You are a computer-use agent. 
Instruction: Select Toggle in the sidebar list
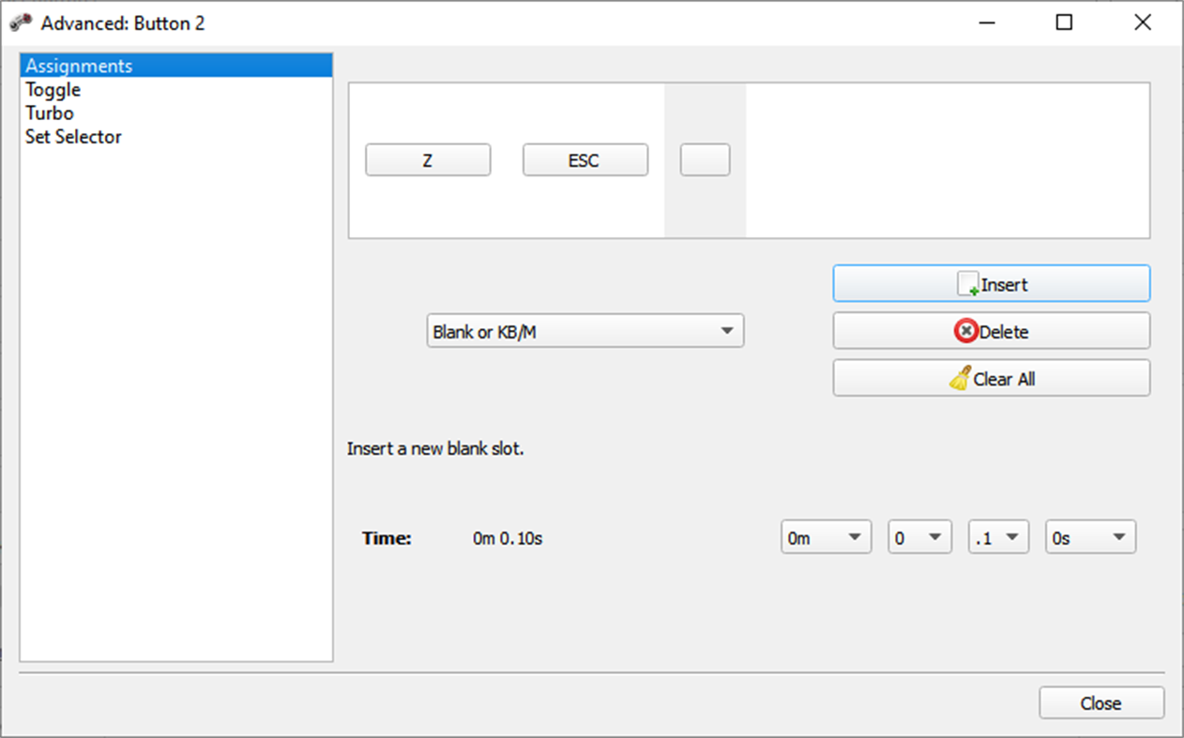(x=53, y=89)
